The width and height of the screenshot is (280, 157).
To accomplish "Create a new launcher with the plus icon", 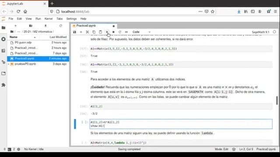I will coord(16,26).
